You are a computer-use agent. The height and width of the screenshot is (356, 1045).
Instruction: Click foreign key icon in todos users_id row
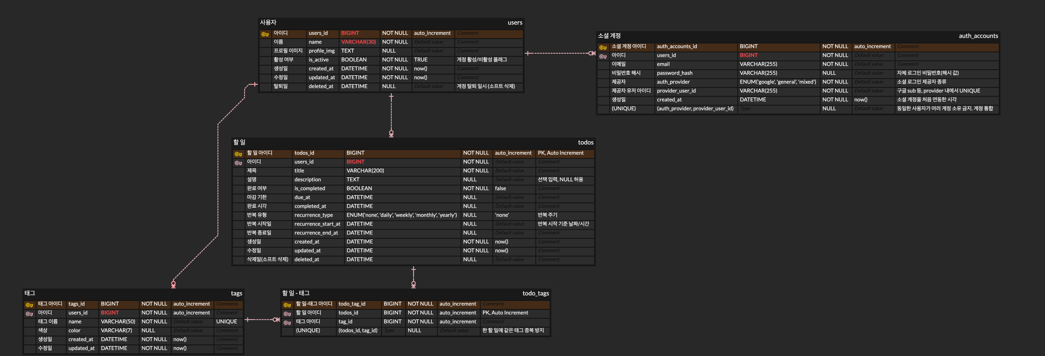238,163
